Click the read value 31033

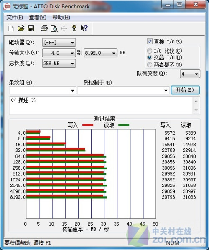point(189,197)
